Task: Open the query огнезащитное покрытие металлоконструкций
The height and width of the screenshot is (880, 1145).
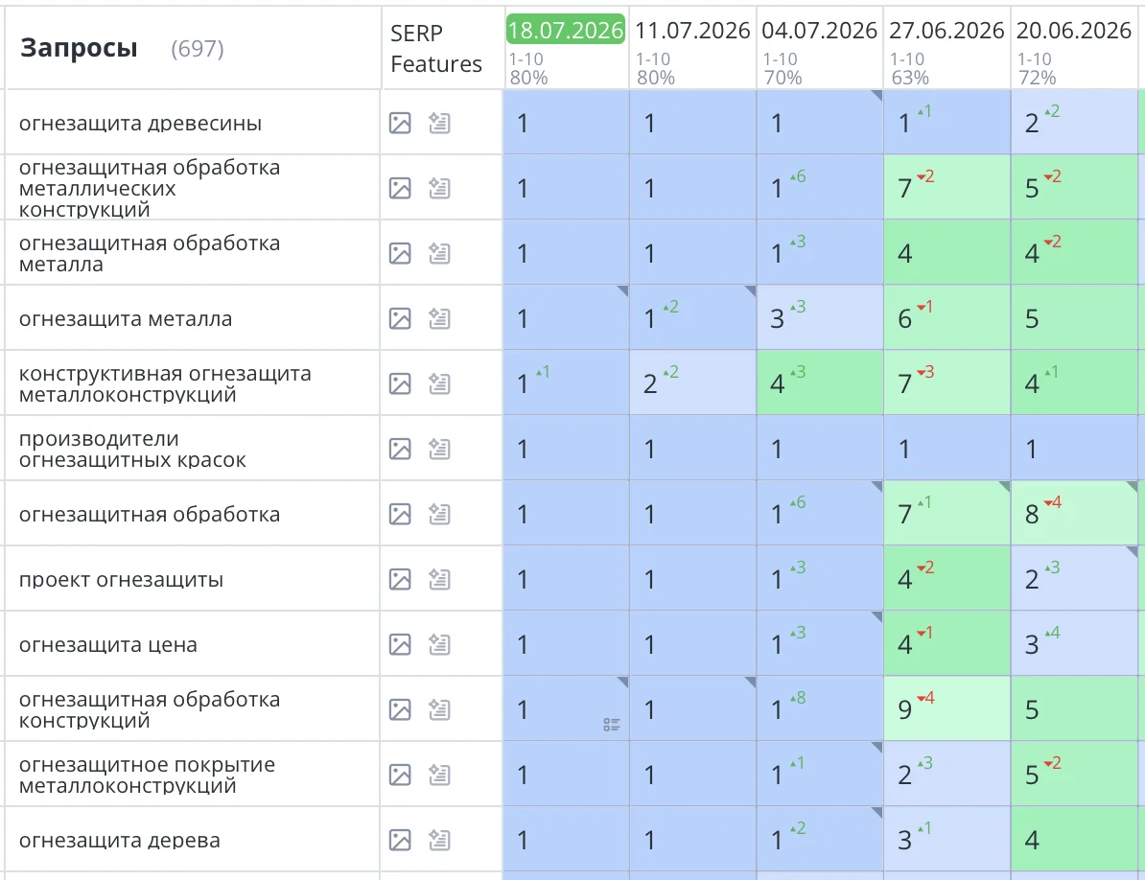Action: click(x=147, y=775)
